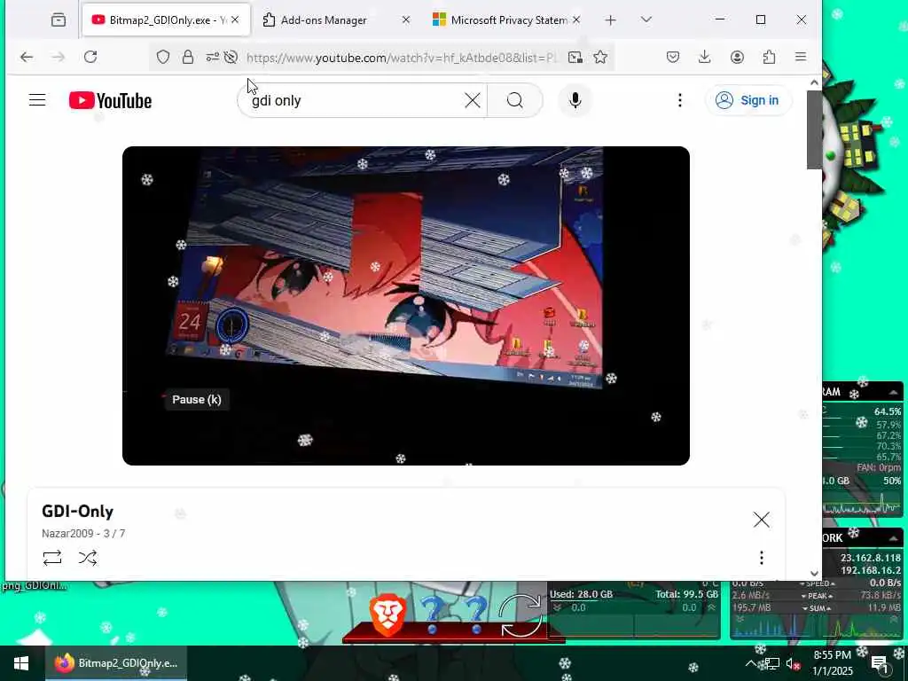908x681 pixels.
Task: Switch to Microsoft Privacy Statement tab
Action: coord(501,20)
